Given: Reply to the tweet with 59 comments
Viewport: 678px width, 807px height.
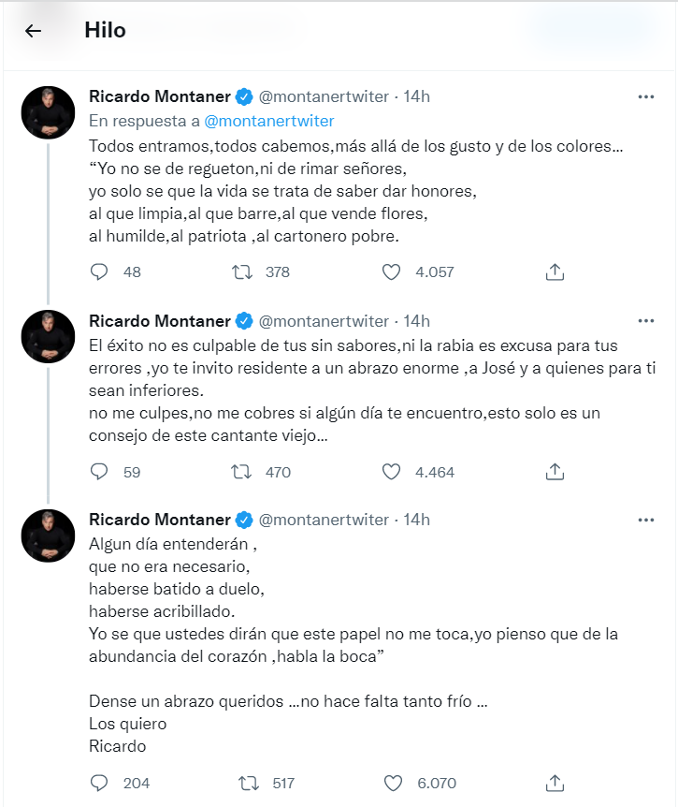Looking at the screenshot, I should click(x=99, y=472).
